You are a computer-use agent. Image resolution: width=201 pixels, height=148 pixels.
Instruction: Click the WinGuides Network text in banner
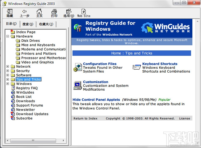[x=117, y=35]
